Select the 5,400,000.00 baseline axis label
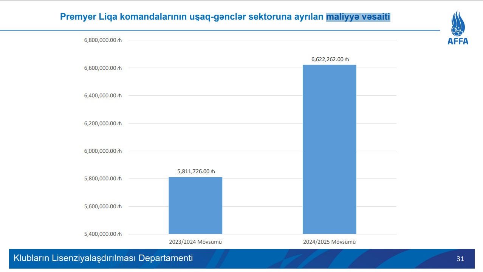Image resolution: width=483 pixels, height=272 pixels. 103,234
